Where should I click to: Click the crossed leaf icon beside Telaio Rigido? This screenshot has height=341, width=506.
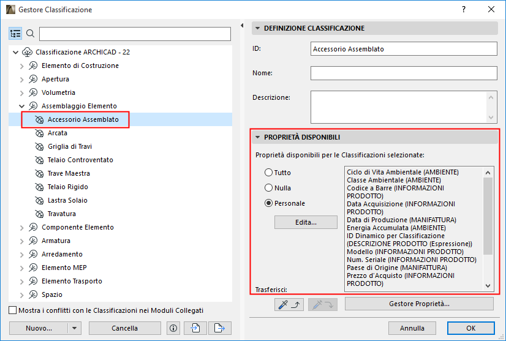39,187
